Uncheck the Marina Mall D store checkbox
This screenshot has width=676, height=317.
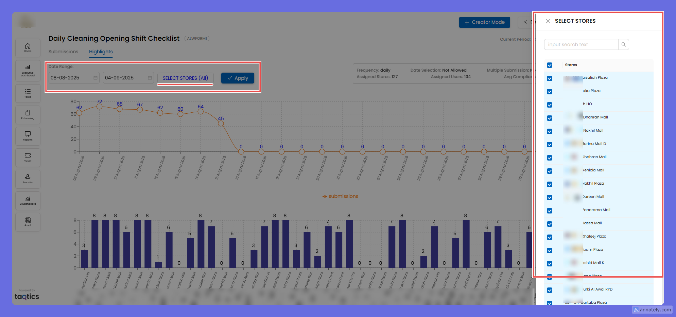[x=550, y=145]
